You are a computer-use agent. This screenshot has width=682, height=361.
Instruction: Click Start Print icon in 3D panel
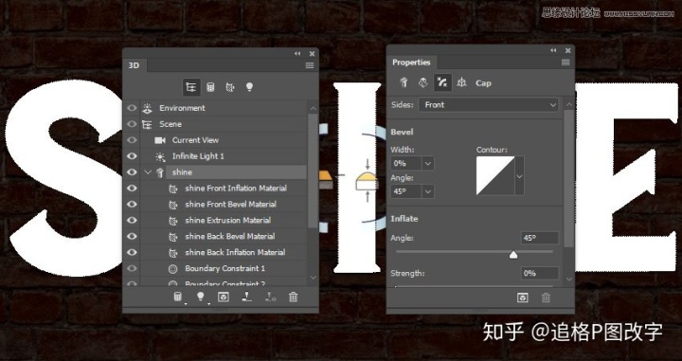tap(247, 298)
